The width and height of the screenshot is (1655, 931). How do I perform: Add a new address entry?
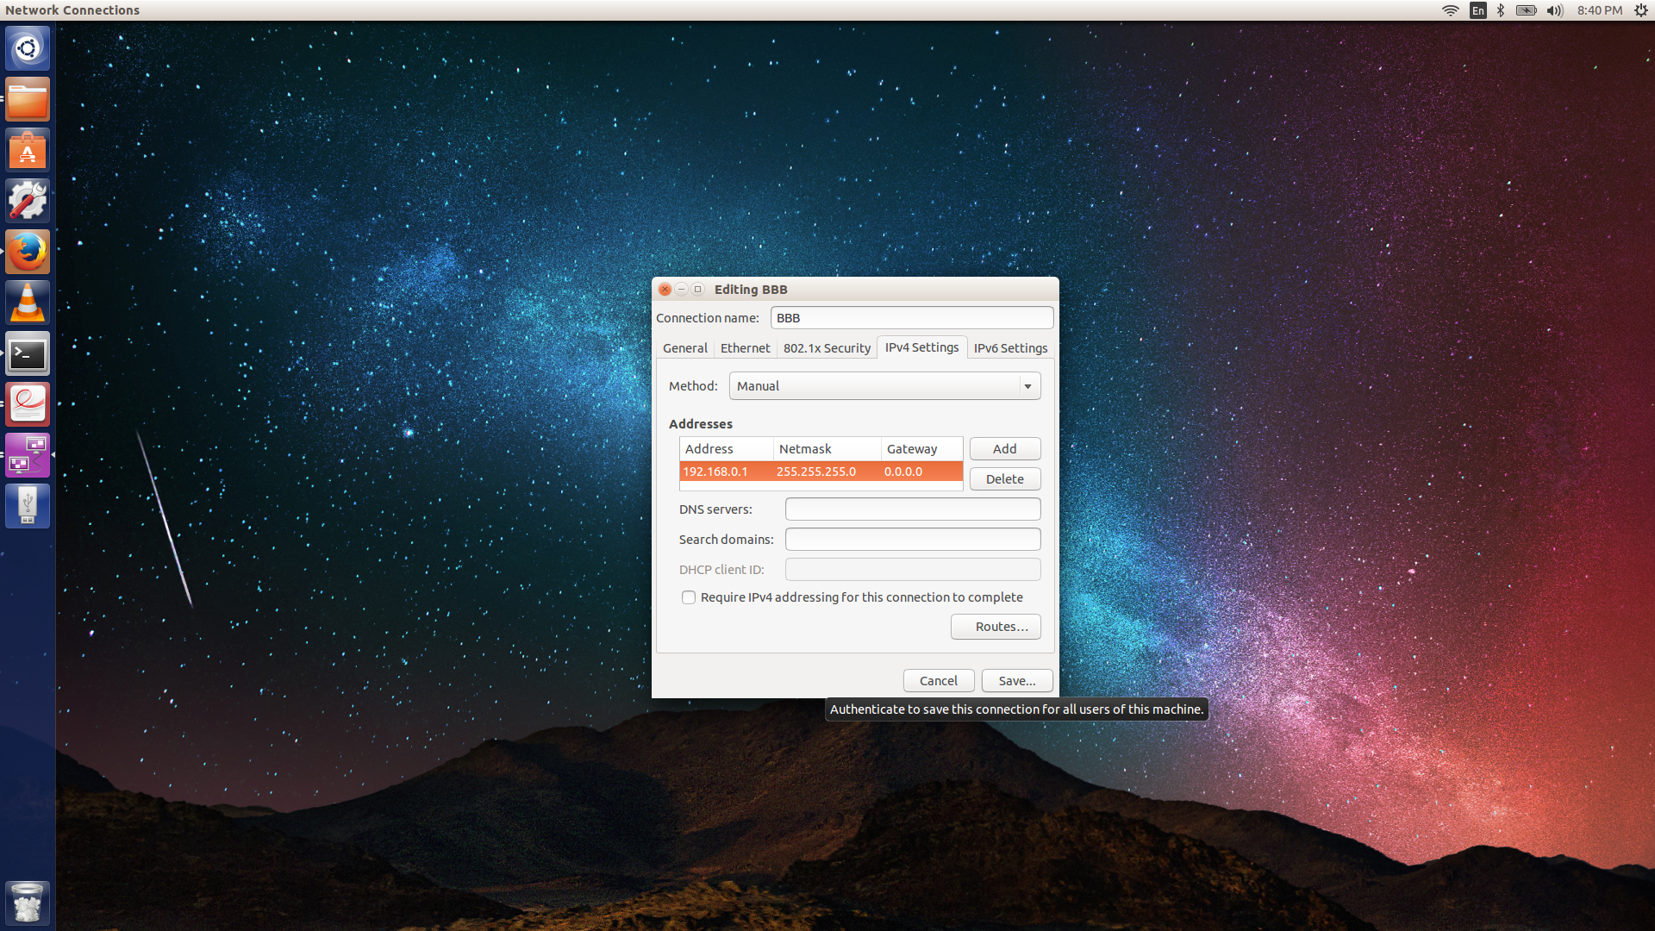1004,448
